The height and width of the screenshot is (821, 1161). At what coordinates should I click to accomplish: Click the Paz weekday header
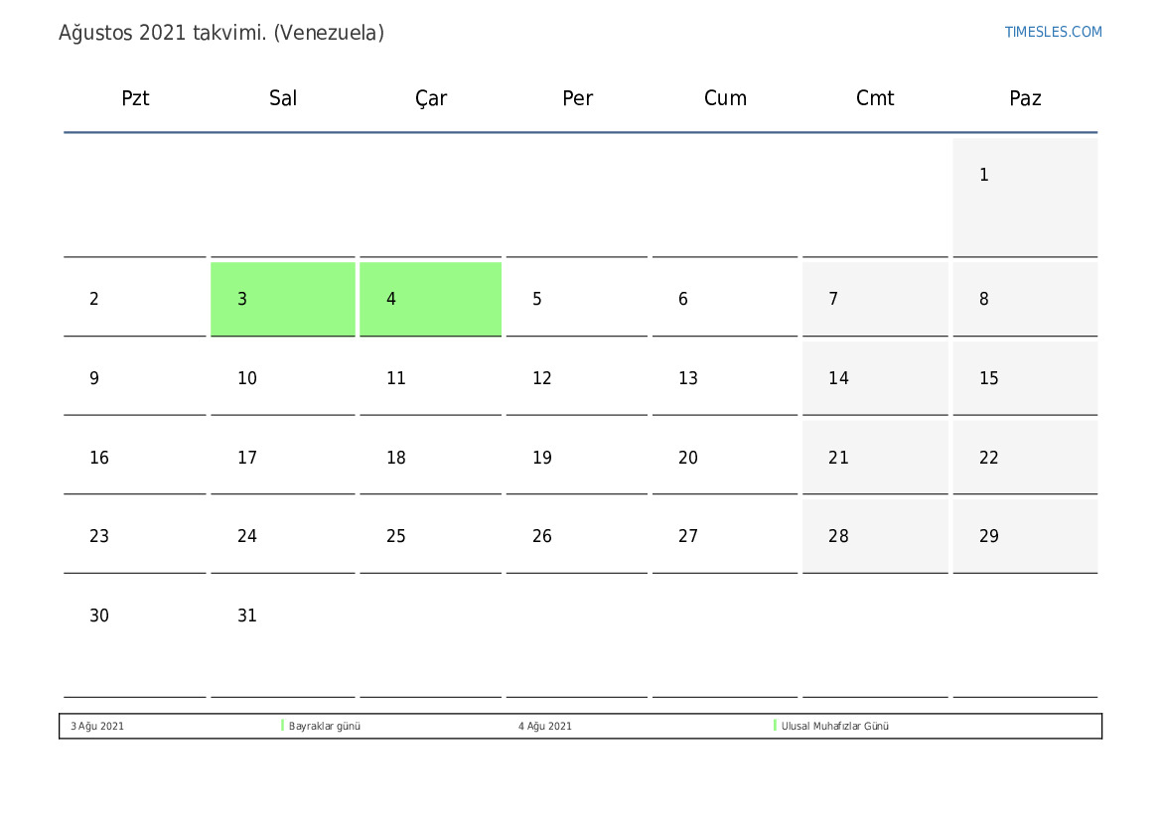click(1026, 98)
